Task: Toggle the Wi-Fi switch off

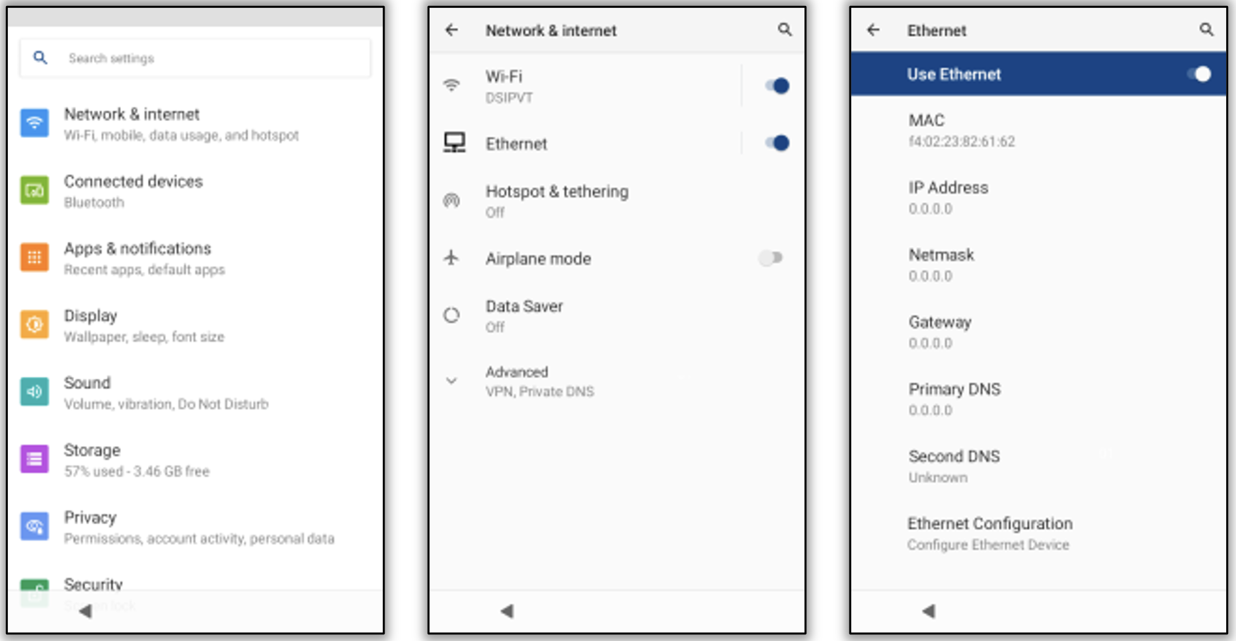Action: (x=777, y=86)
